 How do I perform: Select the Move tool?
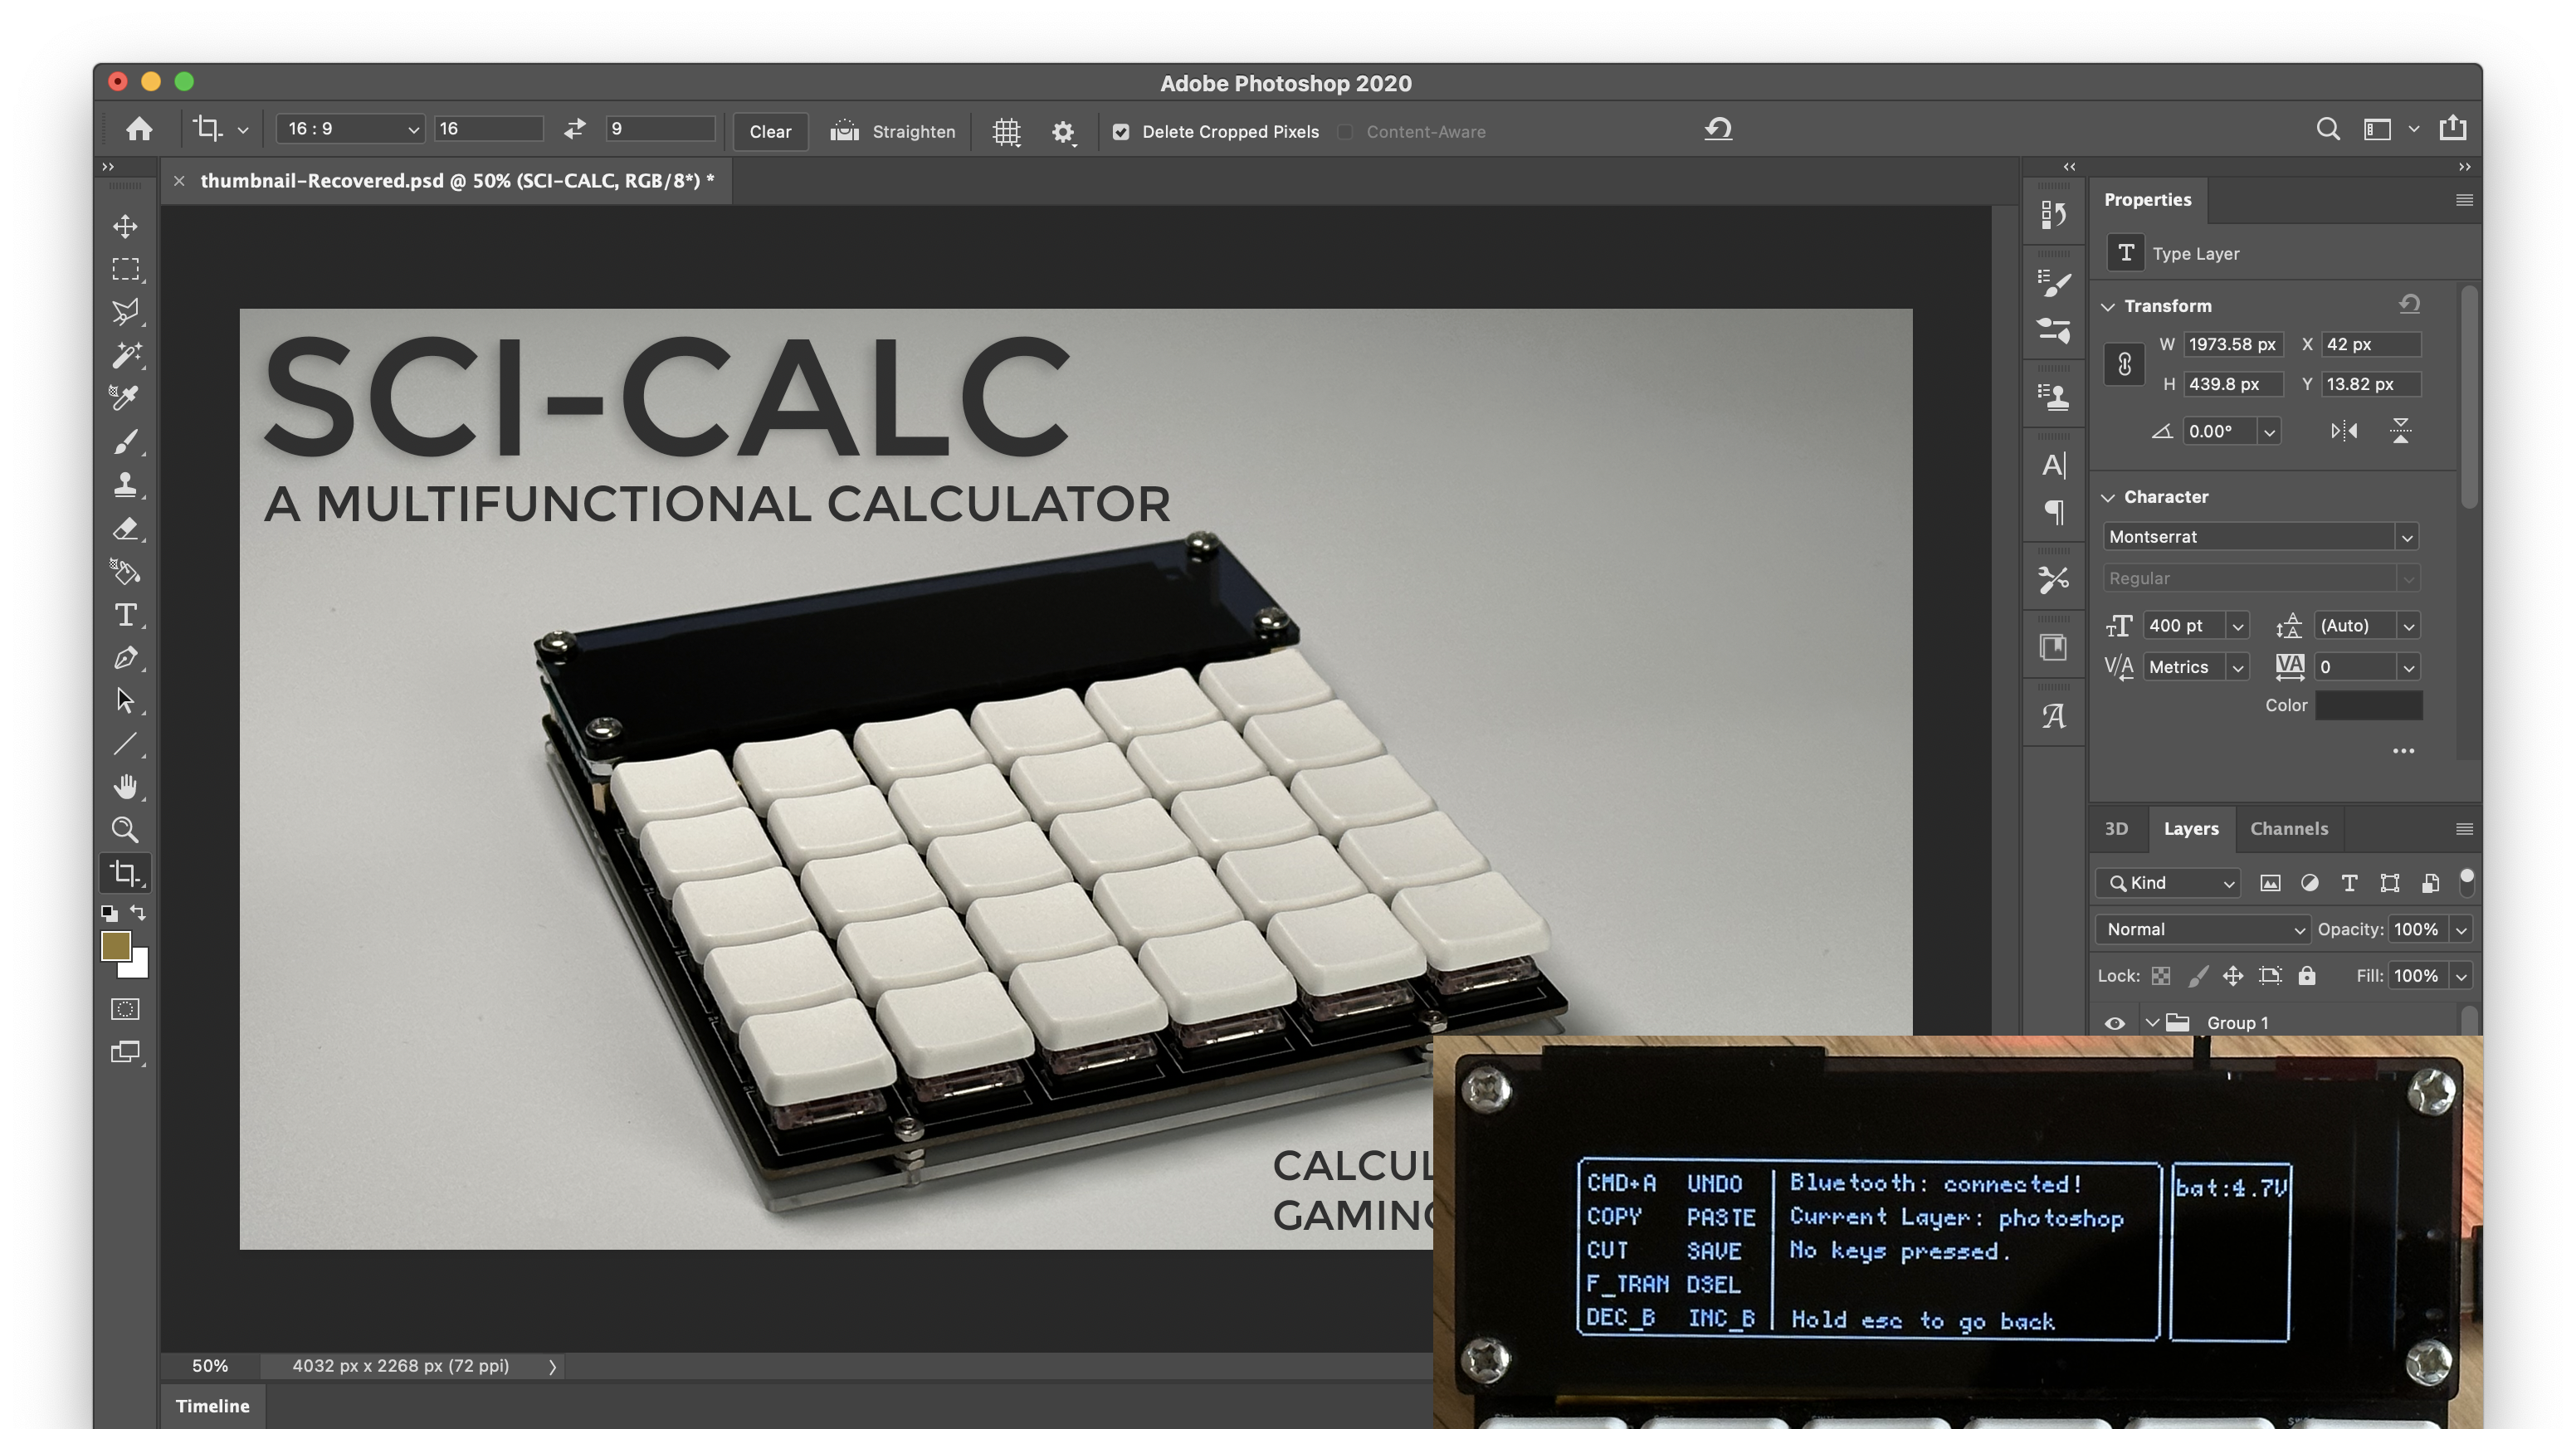tap(125, 226)
